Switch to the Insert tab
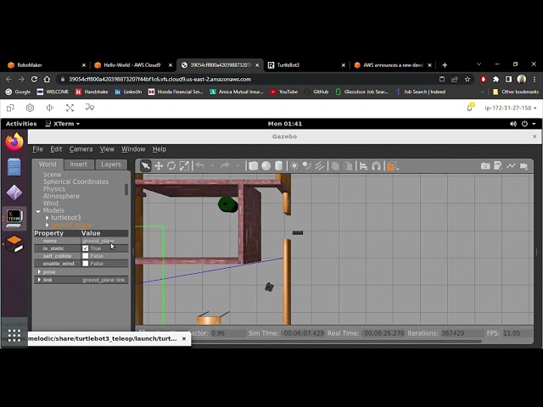543x407 pixels. [x=79, y=164]
